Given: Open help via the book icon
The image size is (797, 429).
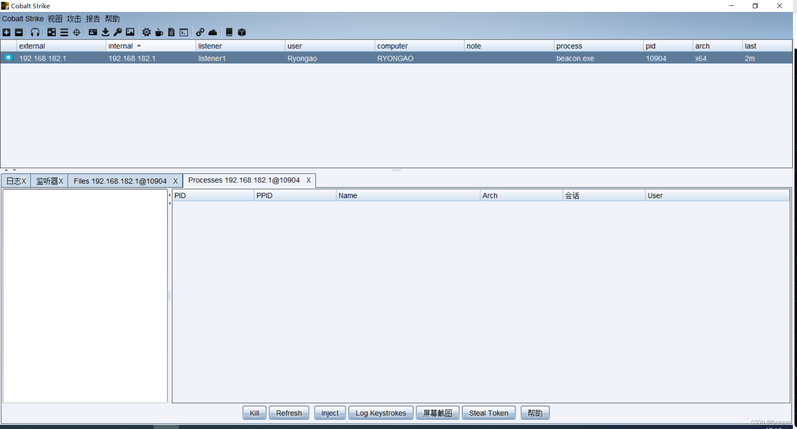Looking at the screenshot, I should pyautogui.click(x=229, y=32).
